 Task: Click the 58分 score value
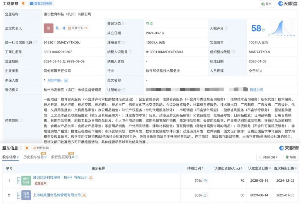(x=258, y=28)
